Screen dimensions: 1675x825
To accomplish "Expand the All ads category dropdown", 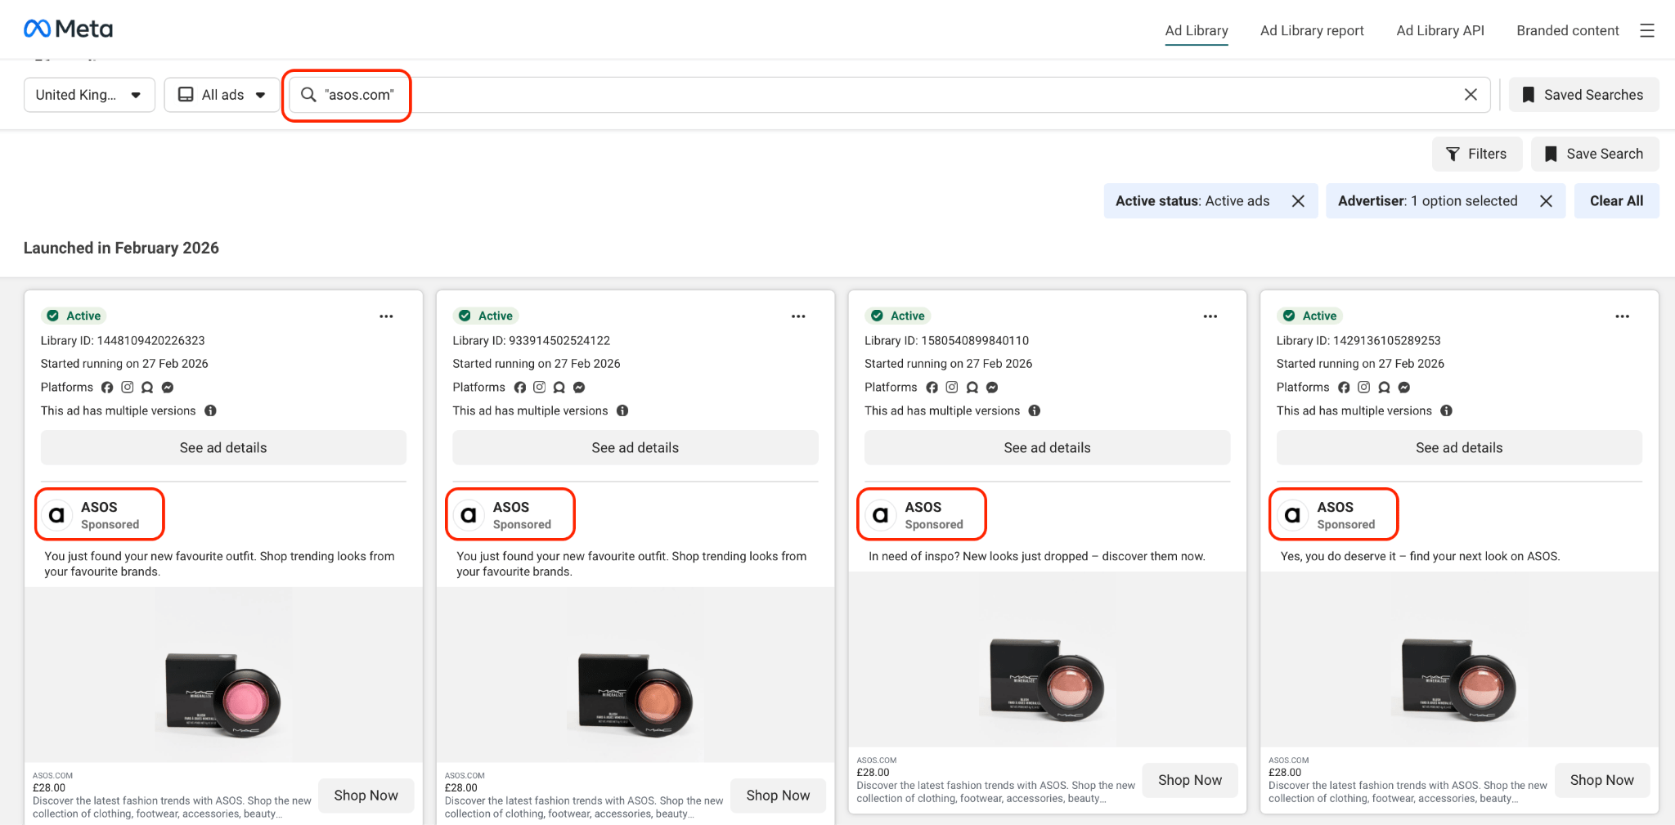I will click(222, 95).
